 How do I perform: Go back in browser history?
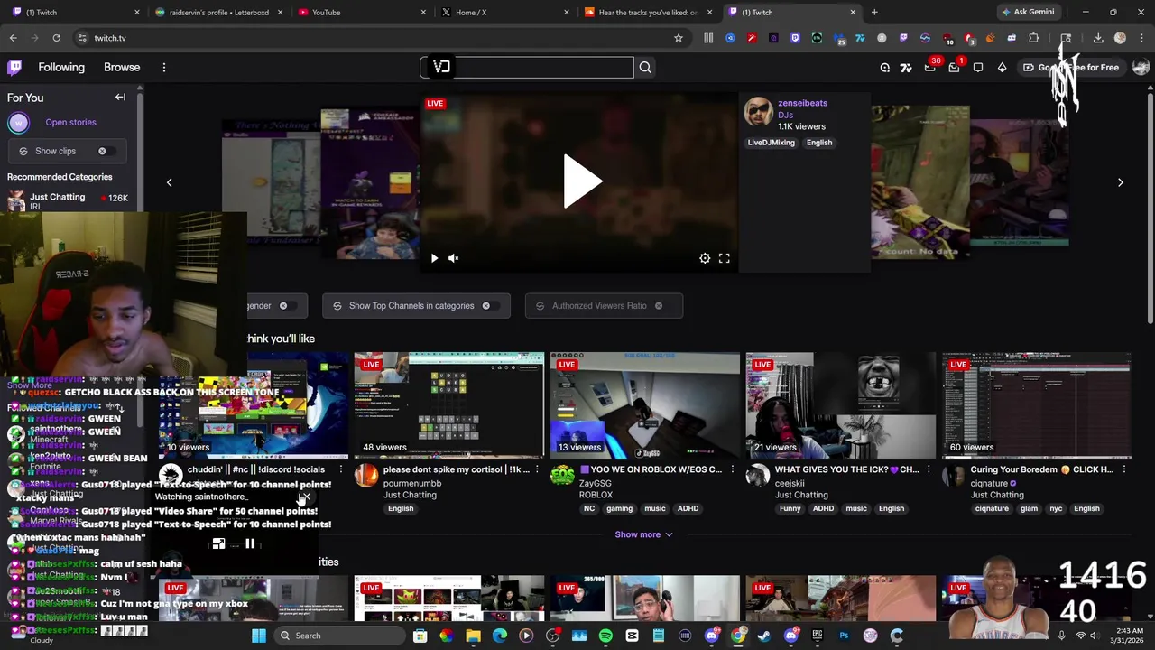tap(13, 38)
